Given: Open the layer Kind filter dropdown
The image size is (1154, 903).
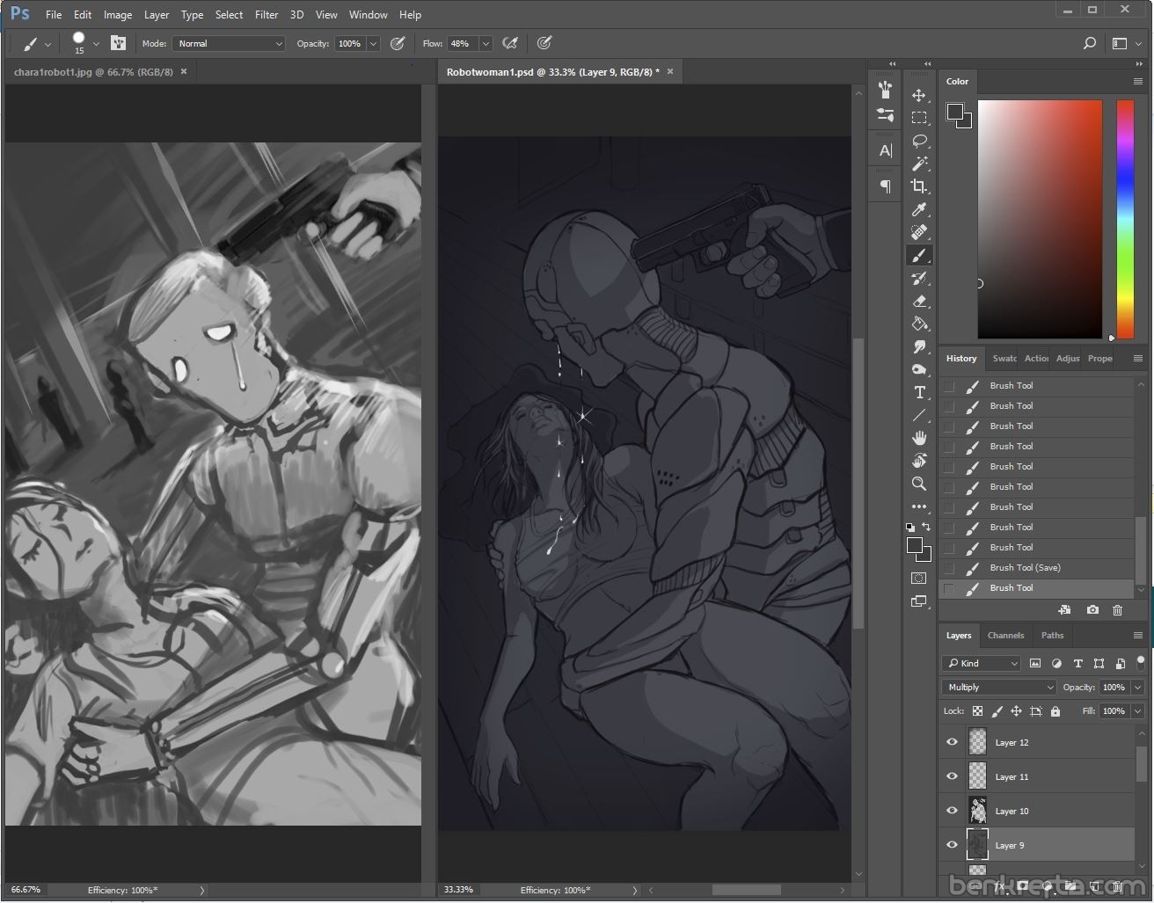Looking at the screenshot, I should pos(981,663).
